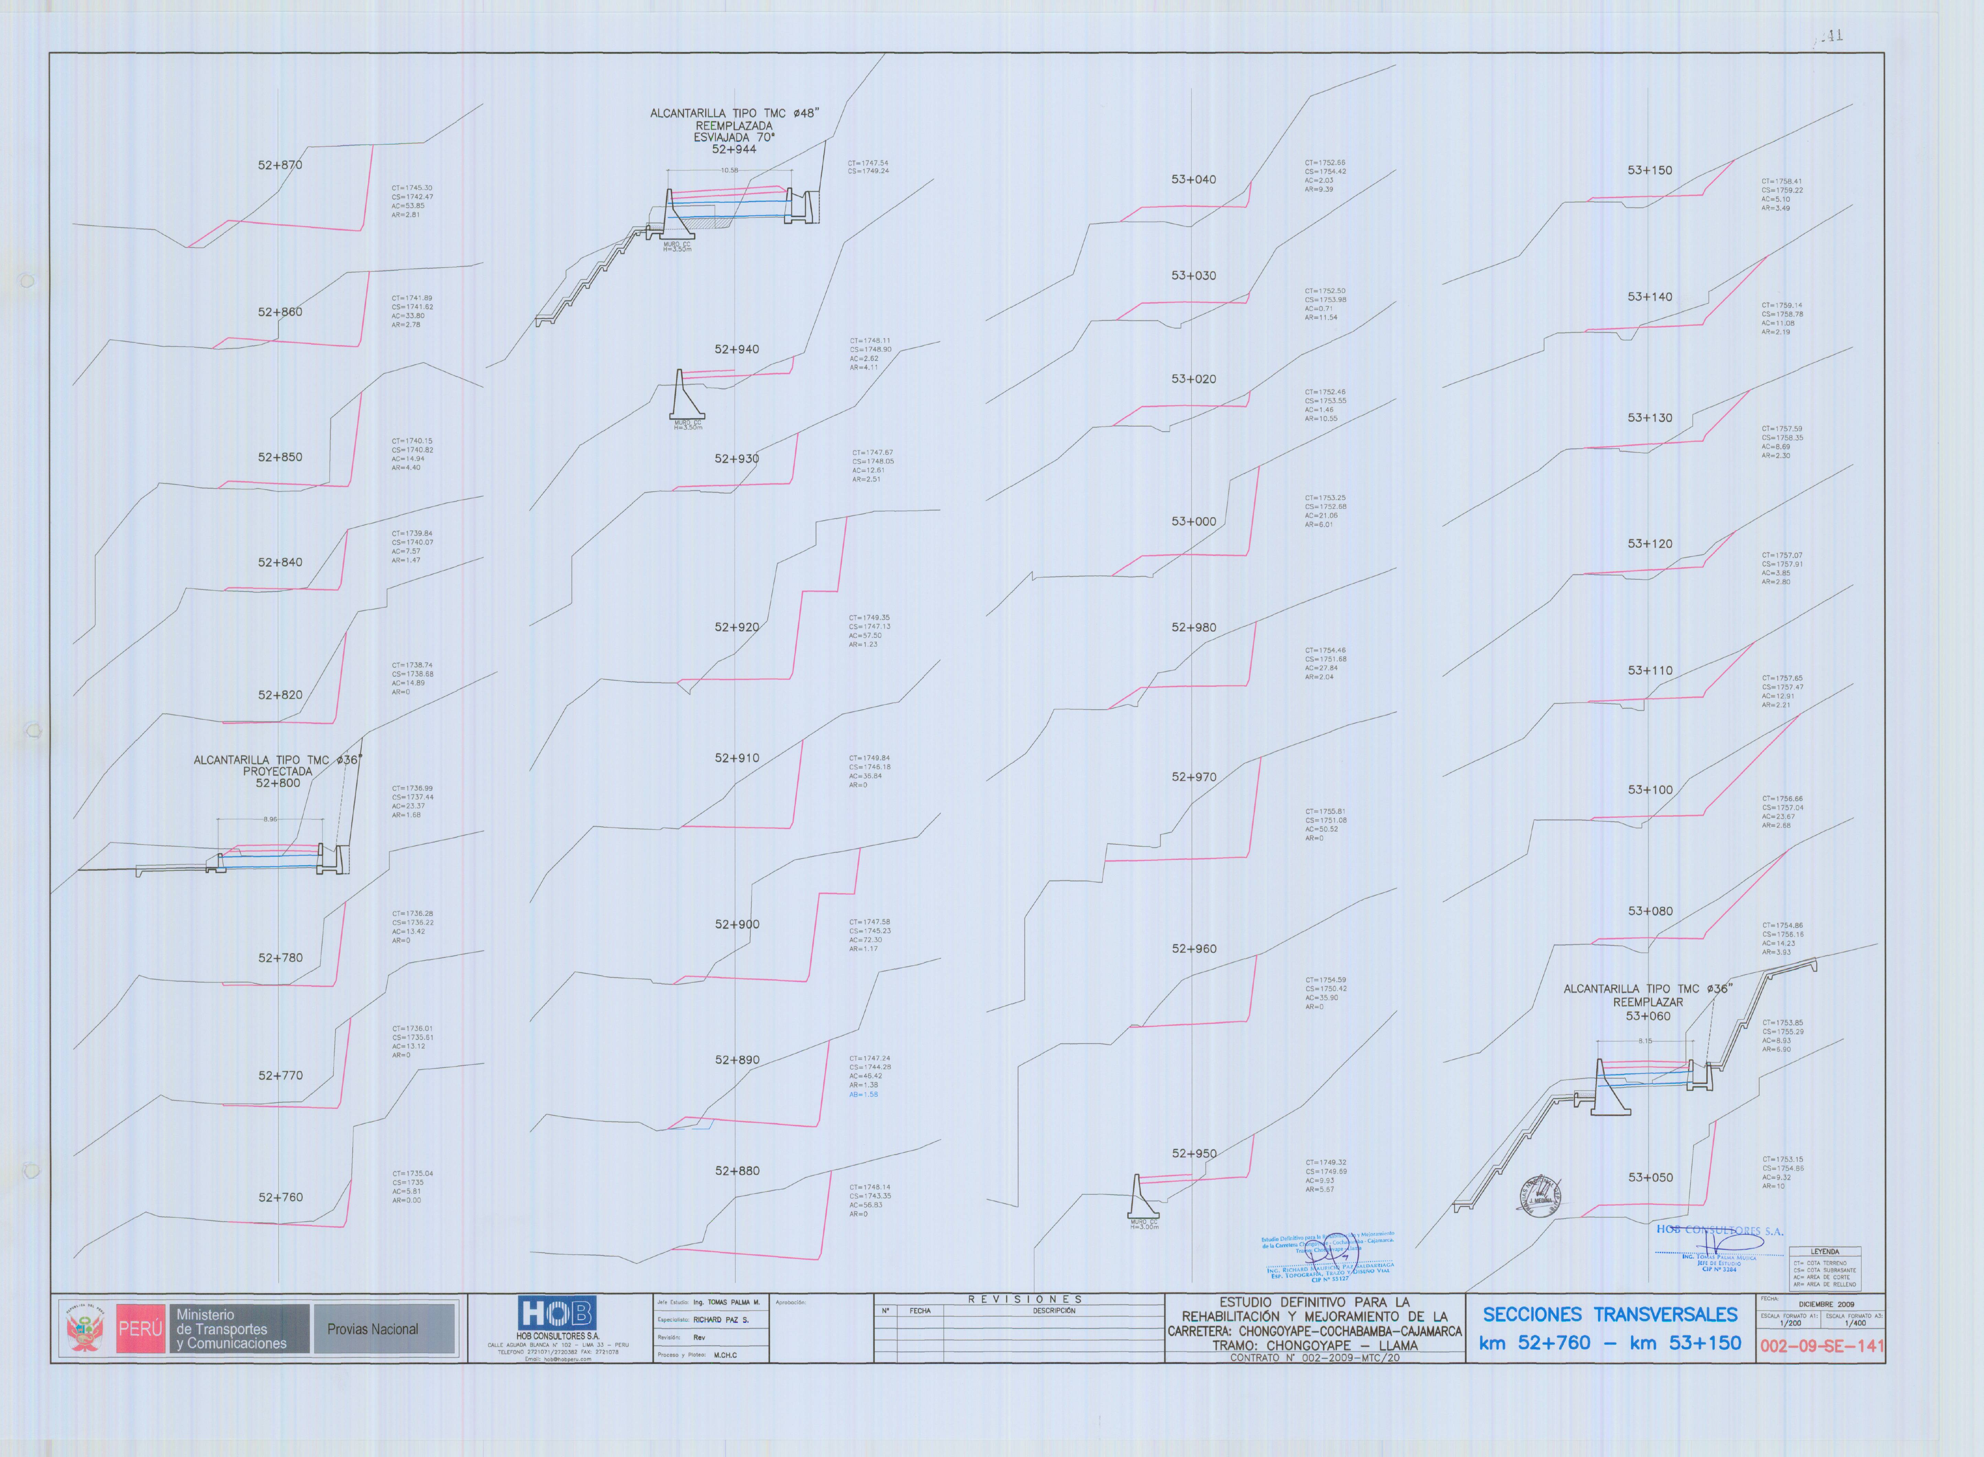Click station label 52+890
1984x1457 pixels.
coord(737,1060)
